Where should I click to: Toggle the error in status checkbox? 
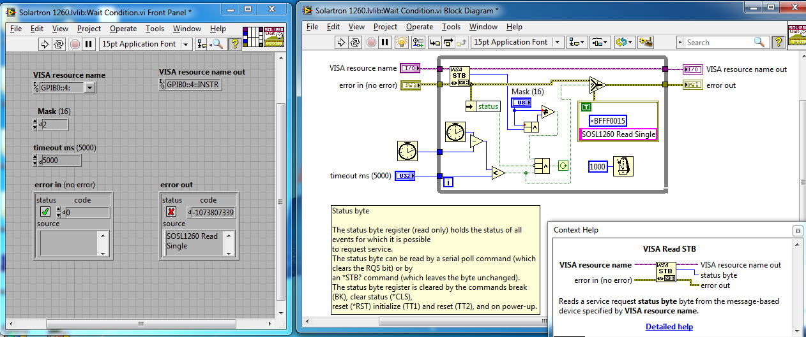point(45,212)
